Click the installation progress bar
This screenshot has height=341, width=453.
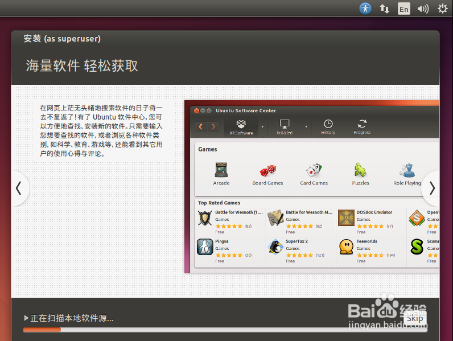[225, 330]
